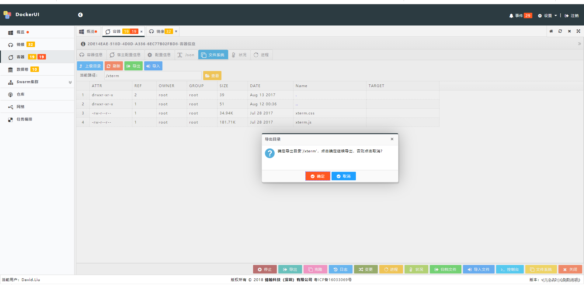Open the 事件 notifications bell
Viewport: 584px width, 285px height.
pyautogui.click(x=520, y=15)
